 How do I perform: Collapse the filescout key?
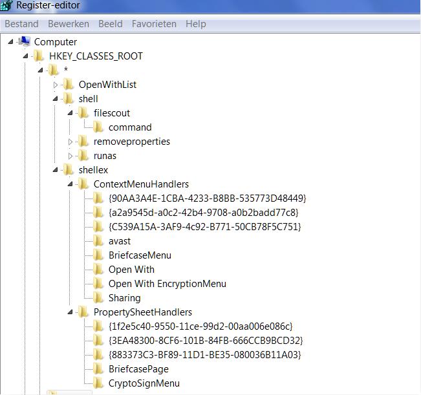coord(70,113)
